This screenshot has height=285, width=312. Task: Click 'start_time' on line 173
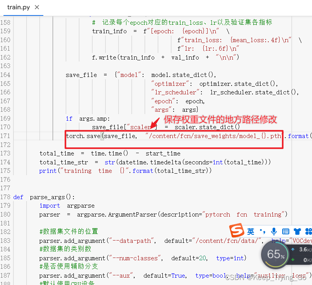click(x=163, y=154)
